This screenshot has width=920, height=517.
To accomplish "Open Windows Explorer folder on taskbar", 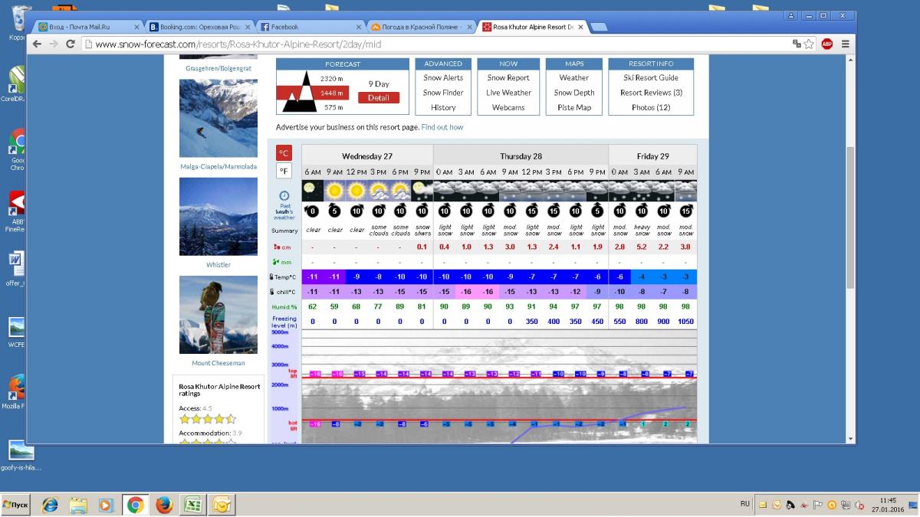I will [x=78, y=505].
